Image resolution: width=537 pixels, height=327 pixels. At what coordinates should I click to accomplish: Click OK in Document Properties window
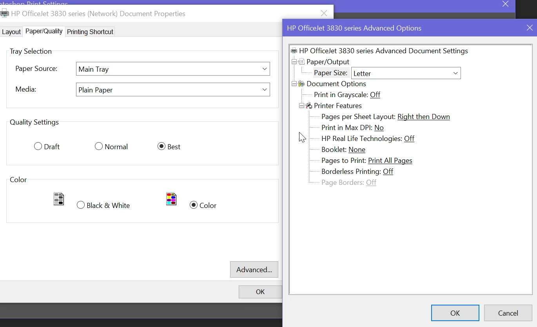(260, 292)
